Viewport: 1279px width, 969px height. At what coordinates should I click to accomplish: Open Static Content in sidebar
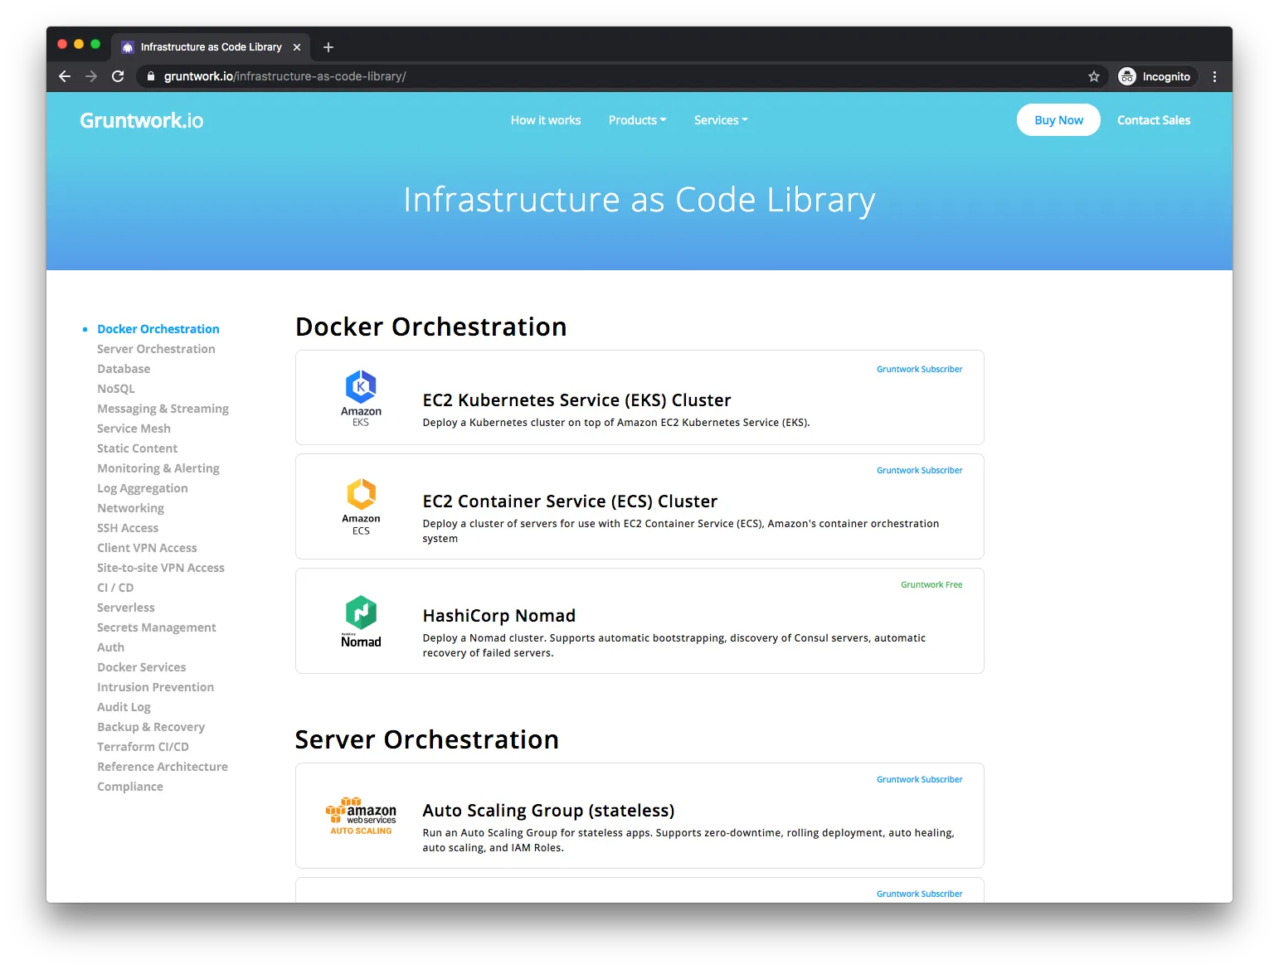point(137,448)
